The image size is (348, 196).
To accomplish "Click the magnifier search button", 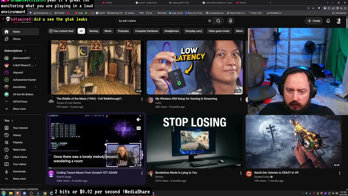I will (218, 21).
